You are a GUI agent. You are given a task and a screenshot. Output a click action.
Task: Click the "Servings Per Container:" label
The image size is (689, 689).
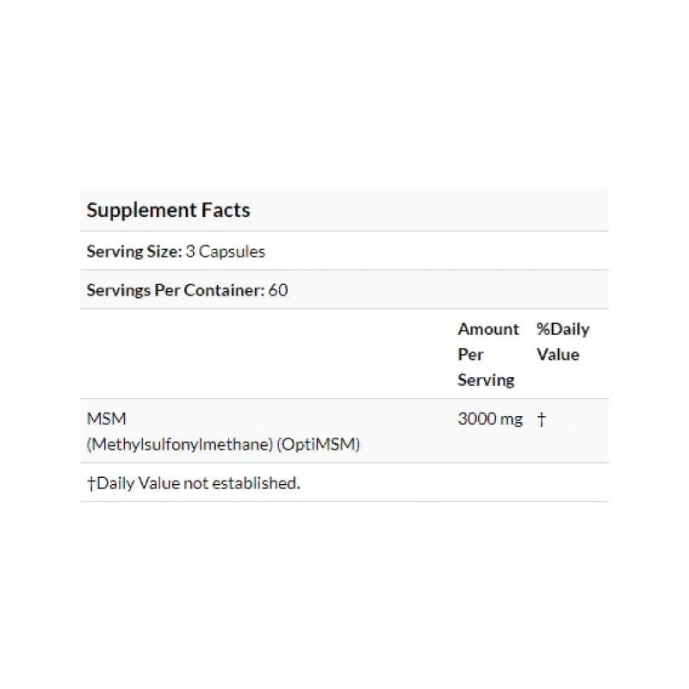click(x=175, y=290)
